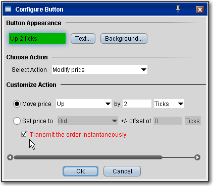Image resolution: width=213 pixels, height=186 pixels.
Task: Click the pushpin icon in title bar
Action: (x=178, y=9)
